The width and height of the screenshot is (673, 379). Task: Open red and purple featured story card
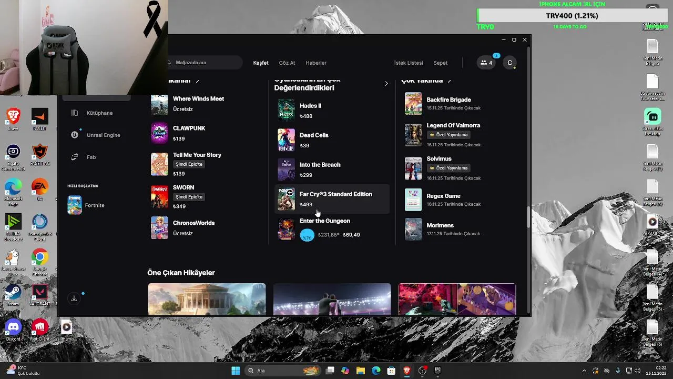click(x=457, y=300)
